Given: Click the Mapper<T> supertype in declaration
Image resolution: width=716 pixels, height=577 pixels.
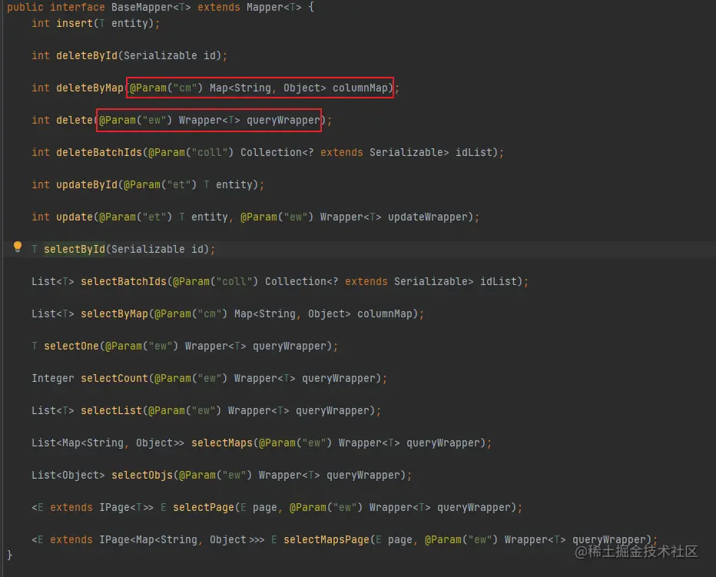Looking at the screenshot, I should tap(274, 8).
